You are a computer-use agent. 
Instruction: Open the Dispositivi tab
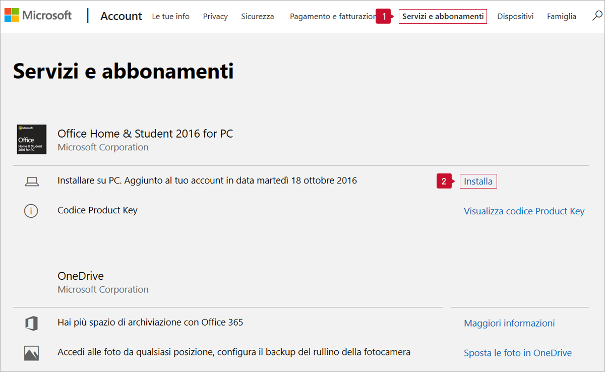pos(515,17)
